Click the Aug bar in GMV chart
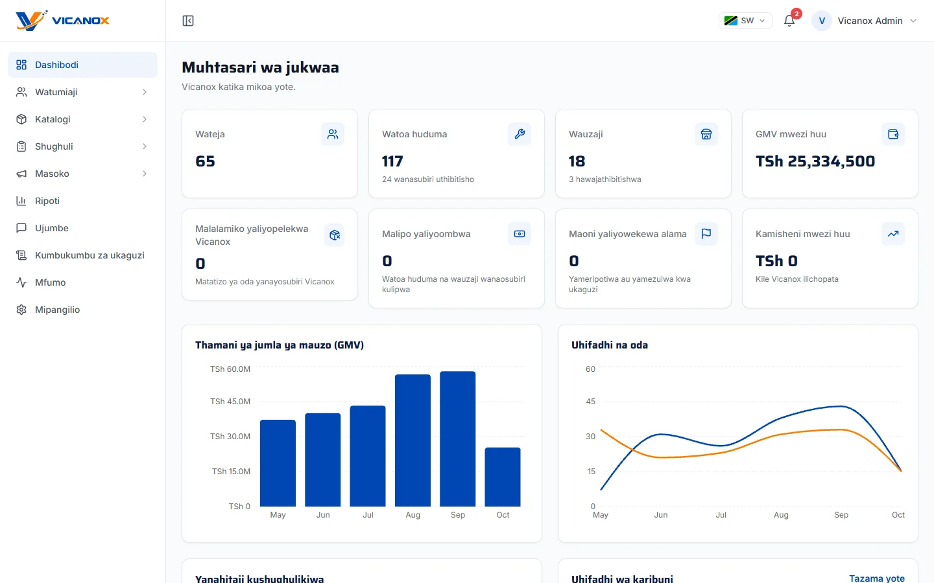Viewport: 934px width, 583px height. pyautogui.click(x=413, y=440)
